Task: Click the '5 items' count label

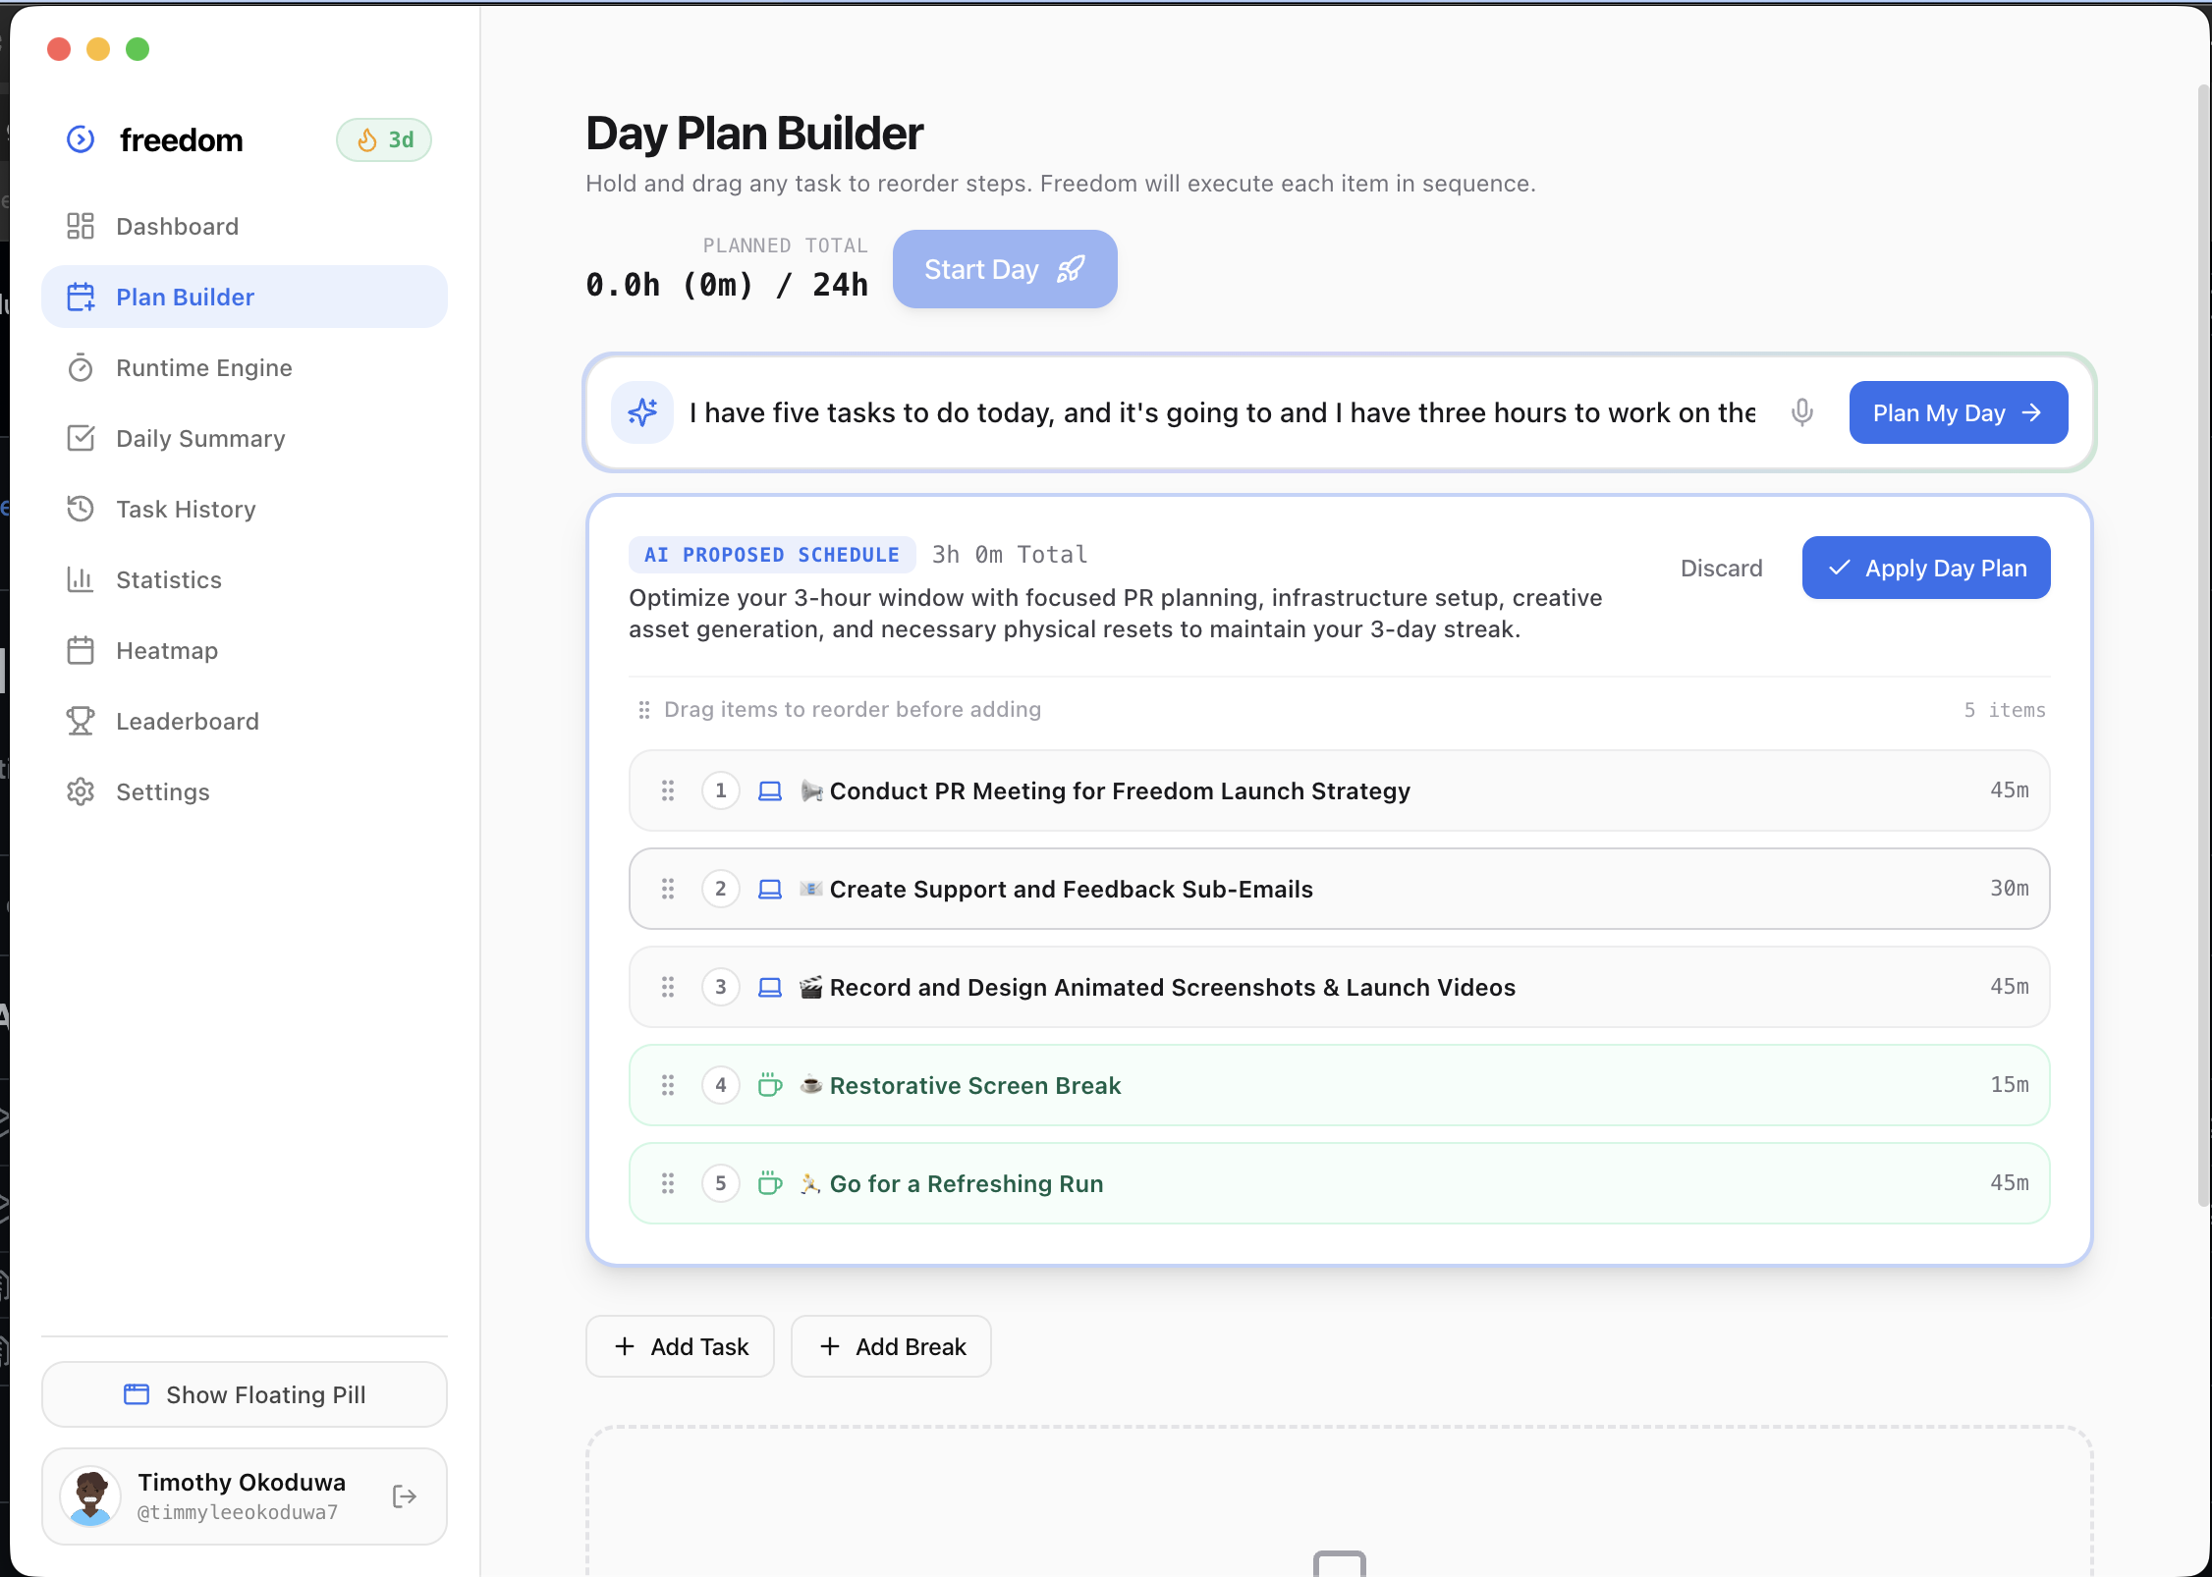Action: (2004, 710)
